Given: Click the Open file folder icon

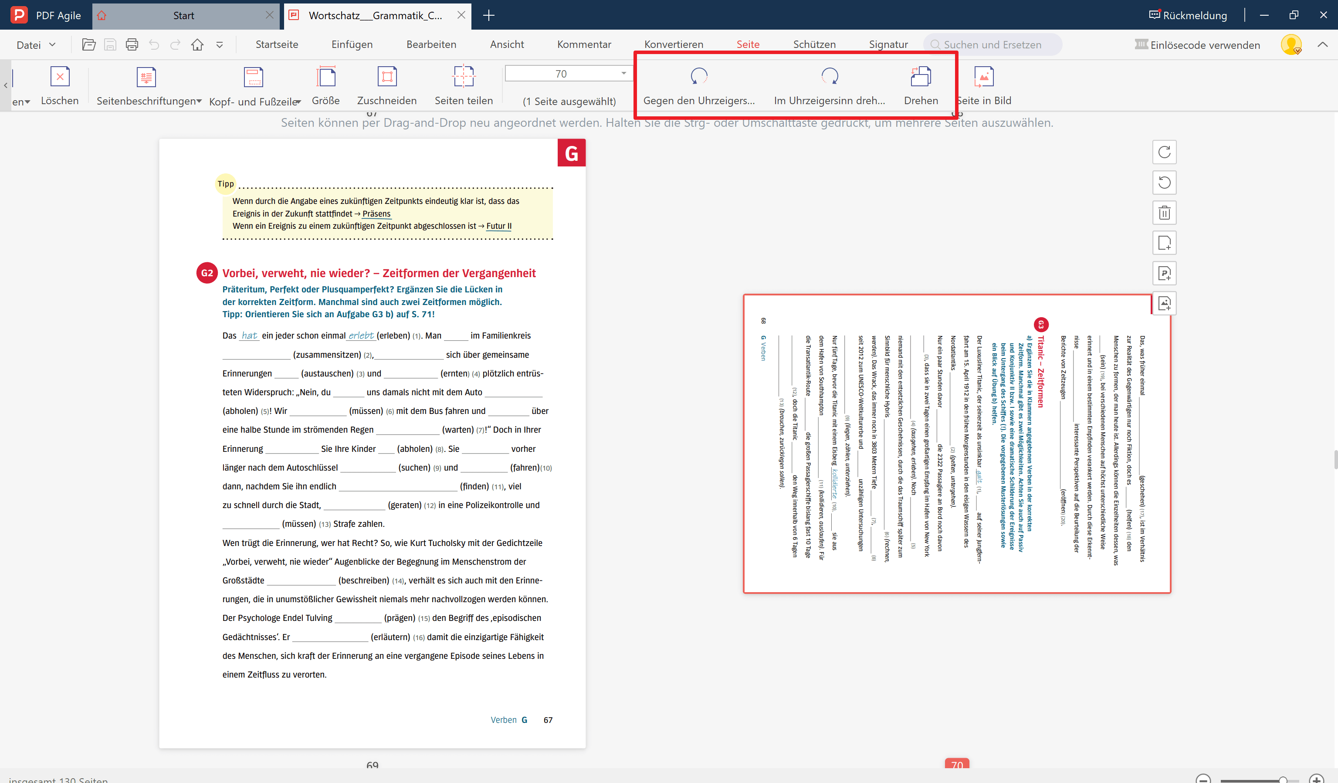Looking at the screenshot, I should coord(89,44).
